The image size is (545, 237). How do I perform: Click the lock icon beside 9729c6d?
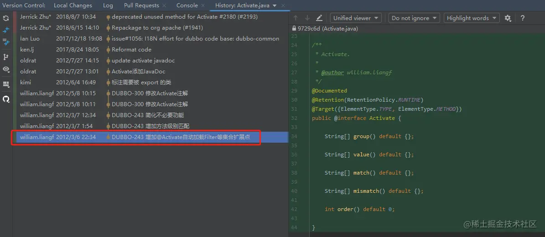point(295,29)
